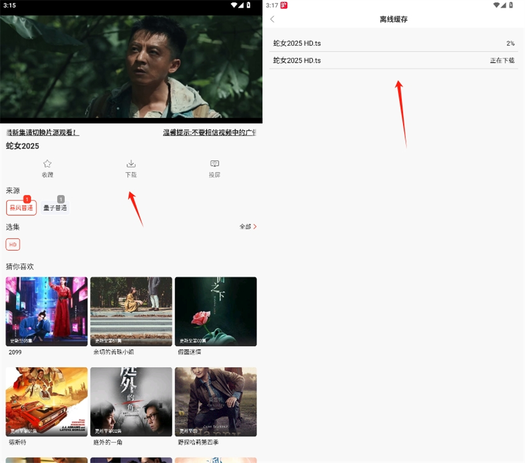Open the 2099 poster thumbnail
The image size is (525, 463).
click(46, 311)
